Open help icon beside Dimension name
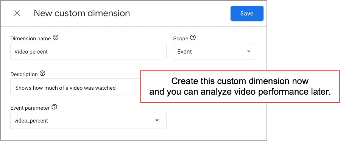Viewport: 343px width, 141px height. pyautogui.click(x=56, y=38)
